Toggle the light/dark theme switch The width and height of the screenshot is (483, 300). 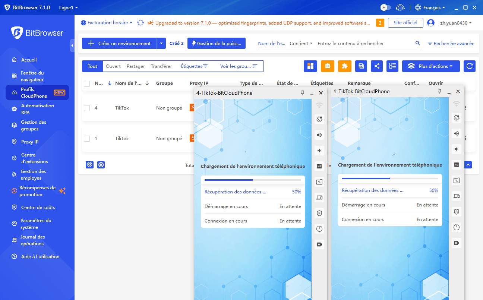[x=385, y=7]
